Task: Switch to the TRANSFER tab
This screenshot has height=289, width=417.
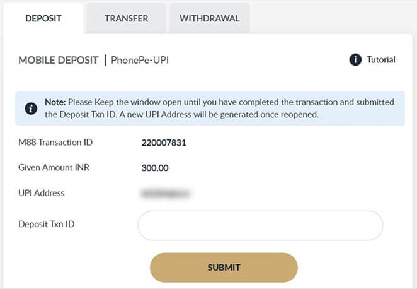Action: (127, 18)
